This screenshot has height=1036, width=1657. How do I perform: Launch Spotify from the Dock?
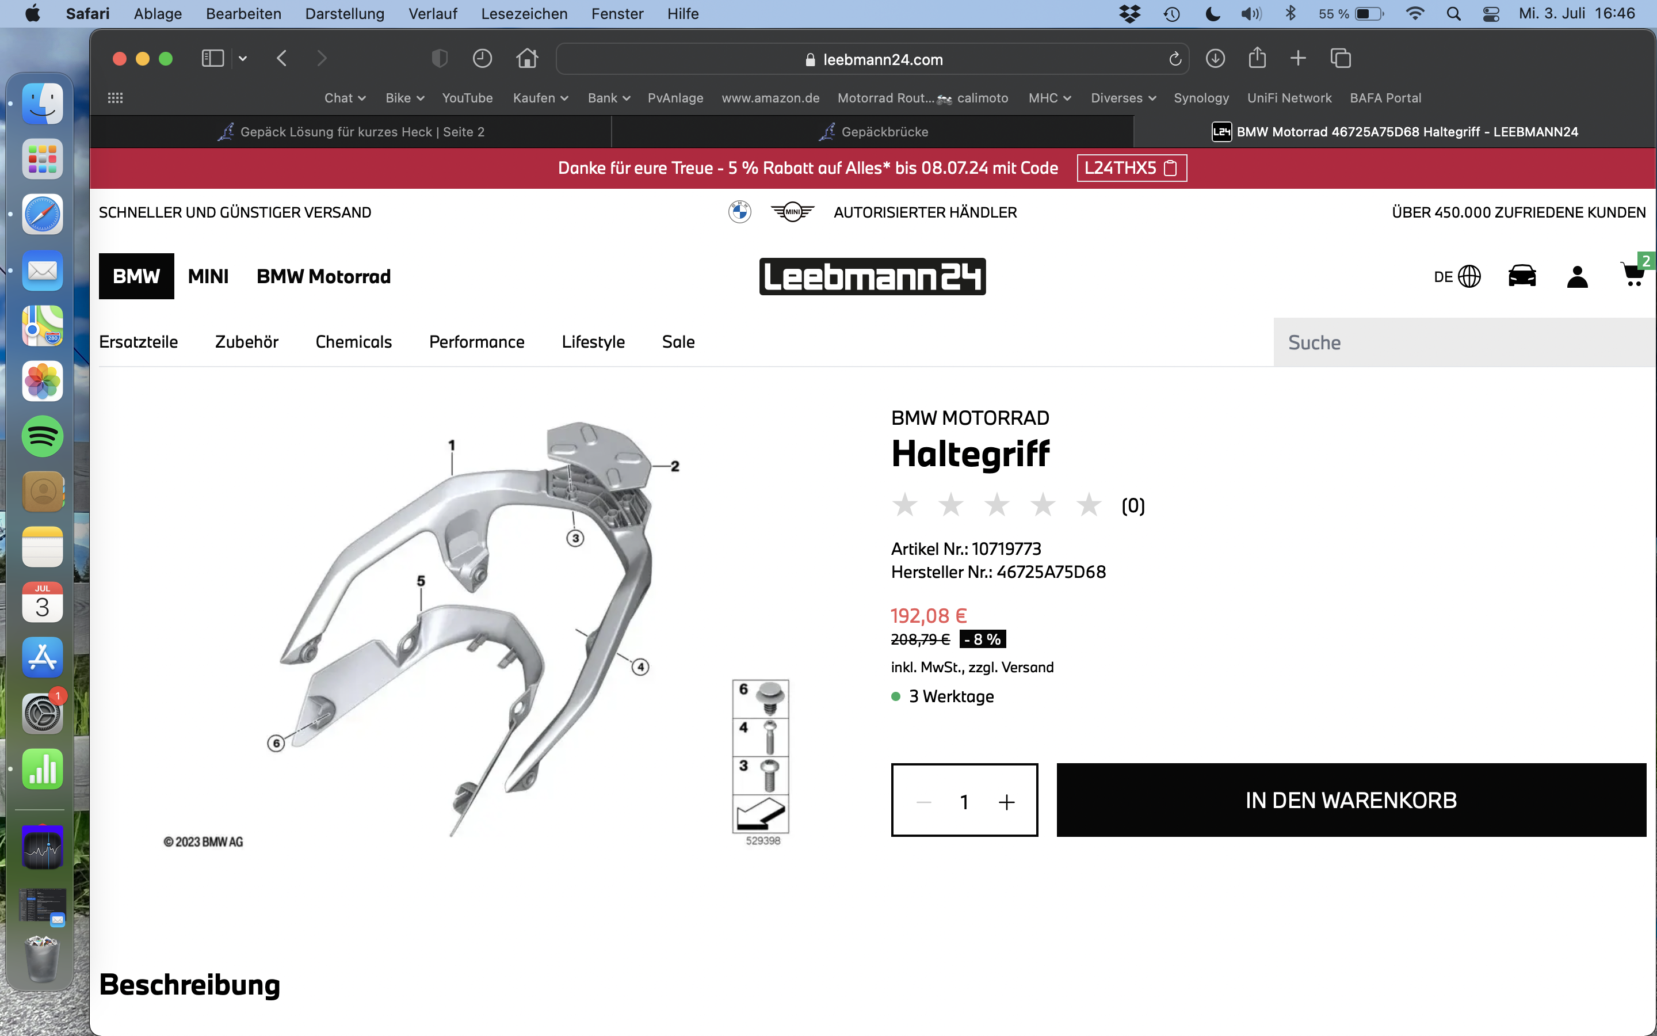coord(43,436)
